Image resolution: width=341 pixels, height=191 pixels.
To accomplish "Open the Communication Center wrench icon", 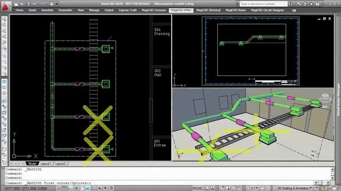I will 299,4.
